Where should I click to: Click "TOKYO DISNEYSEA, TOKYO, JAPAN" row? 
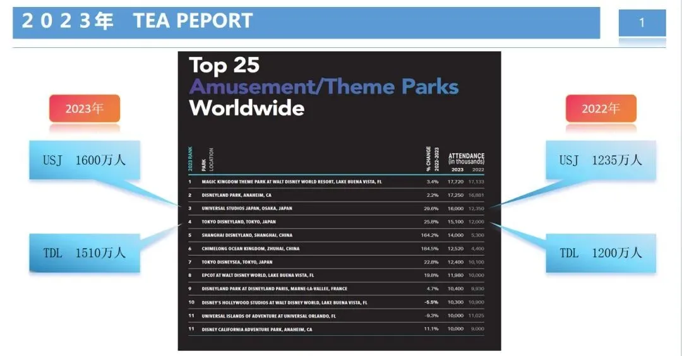point(237,262)
